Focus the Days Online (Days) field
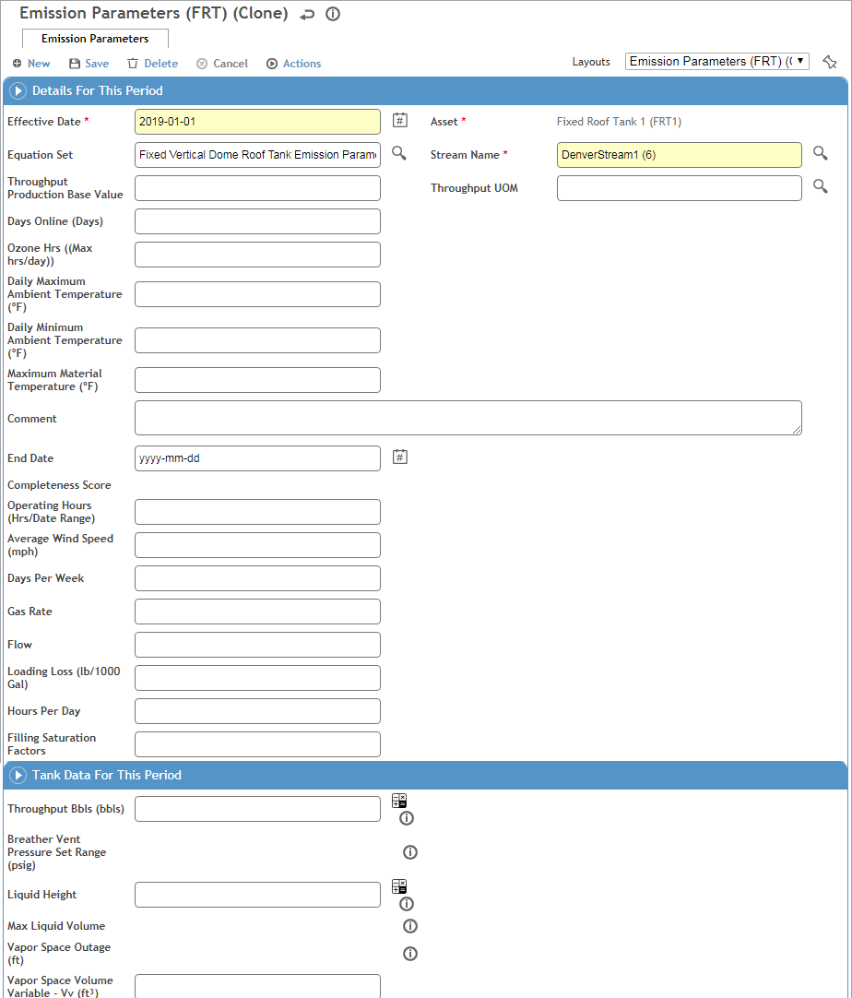The image size is (852, 998). [257, 221]
